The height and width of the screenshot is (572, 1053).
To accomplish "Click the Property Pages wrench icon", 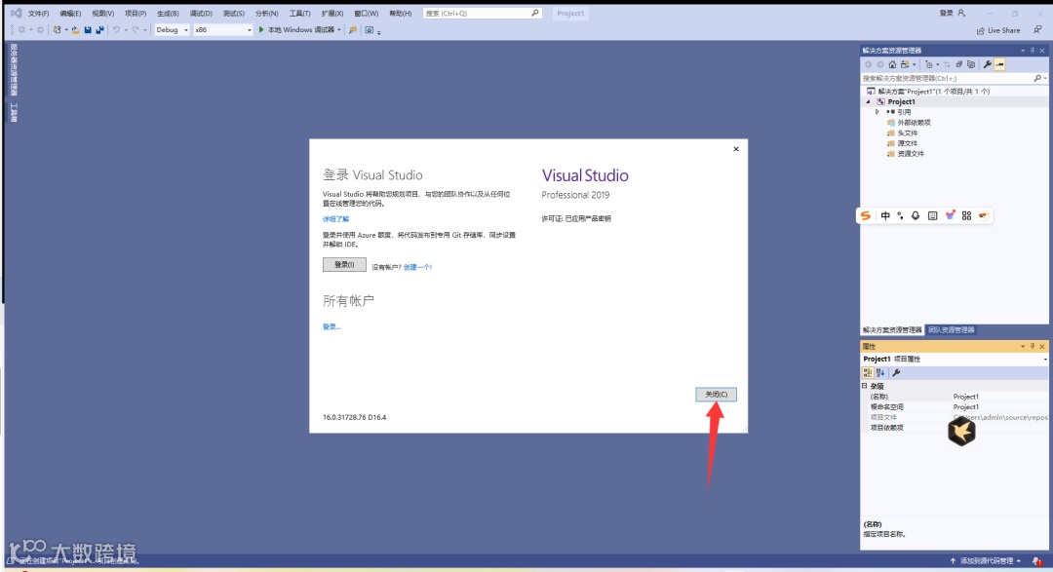I will click(x=896, y=372).
